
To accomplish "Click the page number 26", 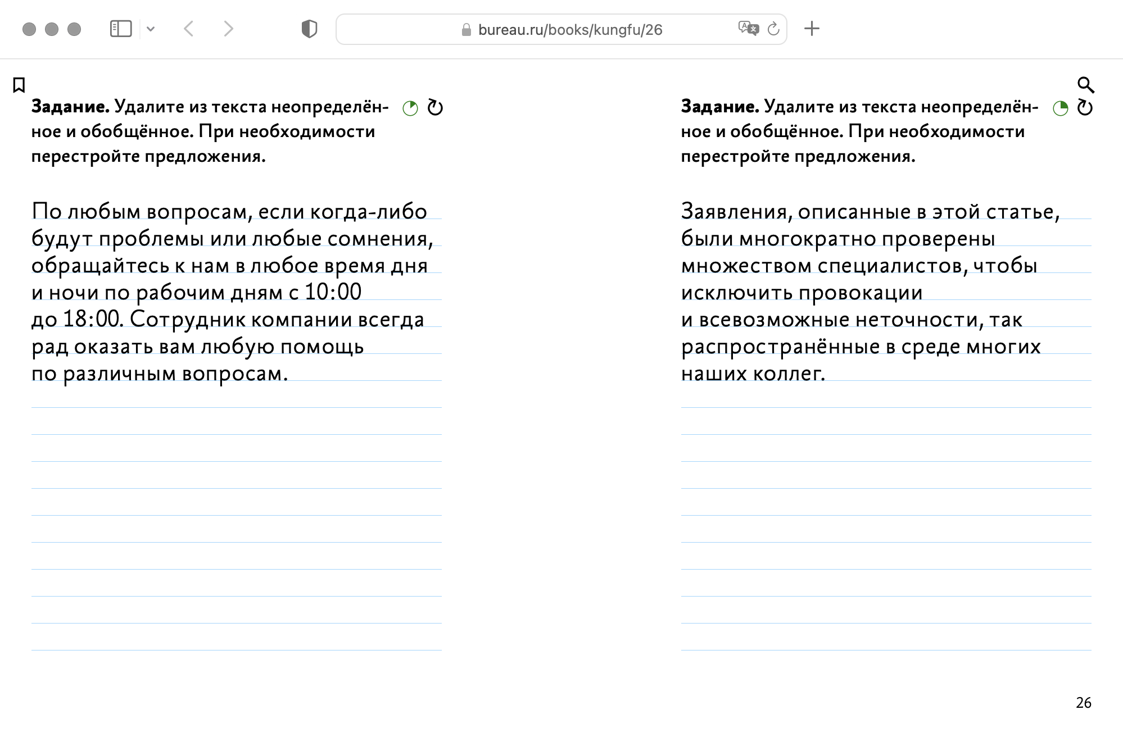I will tap(1083, 703).
